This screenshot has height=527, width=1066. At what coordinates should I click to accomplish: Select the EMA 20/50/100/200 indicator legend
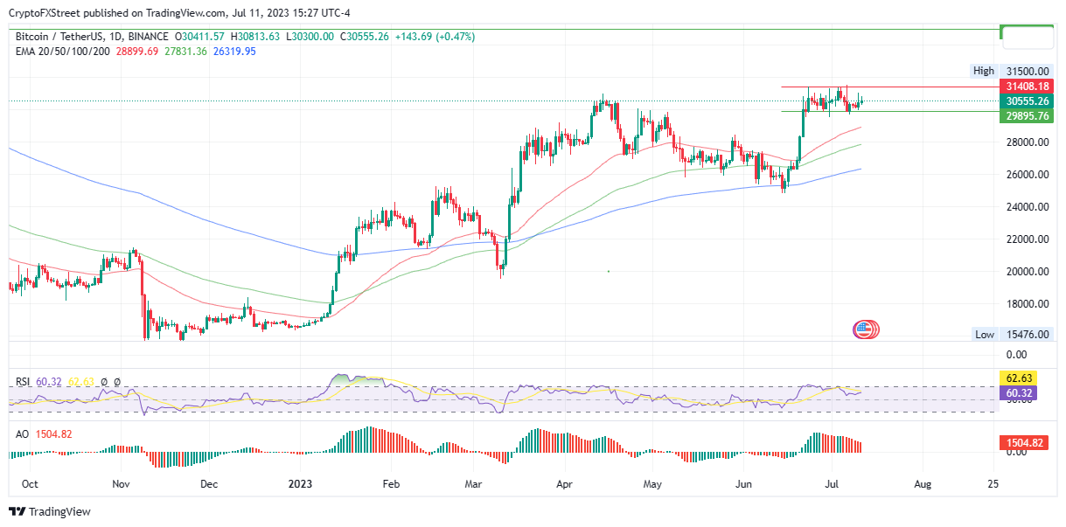coord(61,52)
